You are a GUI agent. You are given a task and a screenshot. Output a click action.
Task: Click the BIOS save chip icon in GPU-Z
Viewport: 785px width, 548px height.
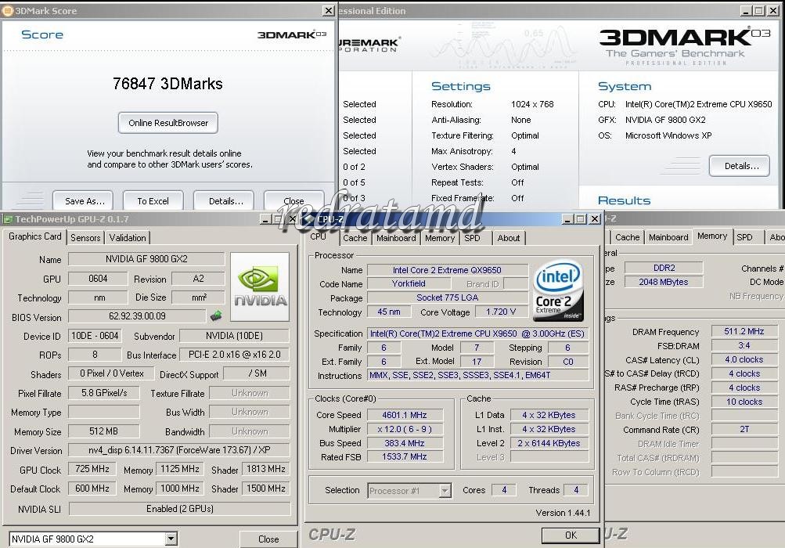point(216,315)
